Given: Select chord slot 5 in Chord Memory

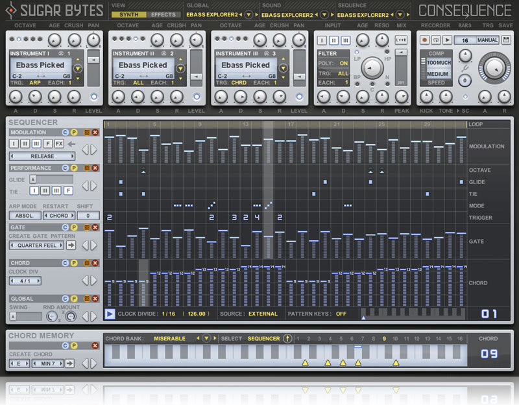Looking at the screenshot, I should tap(341, 338).
